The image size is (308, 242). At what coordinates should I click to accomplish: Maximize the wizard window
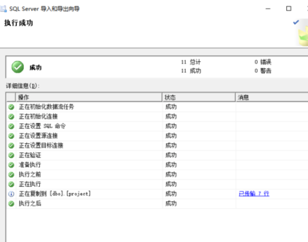point(289,9)
